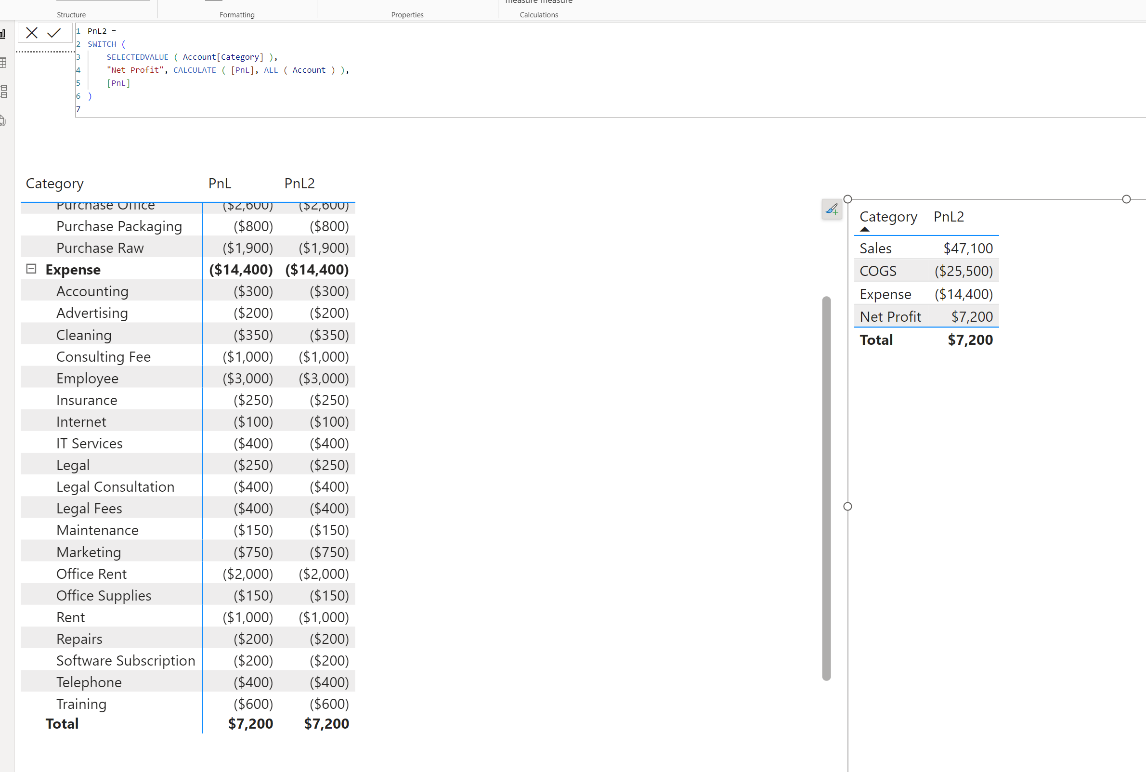Click "SELECTEDVALUE" in the DAX formula
1146x772 pixels.
point(137,57)
